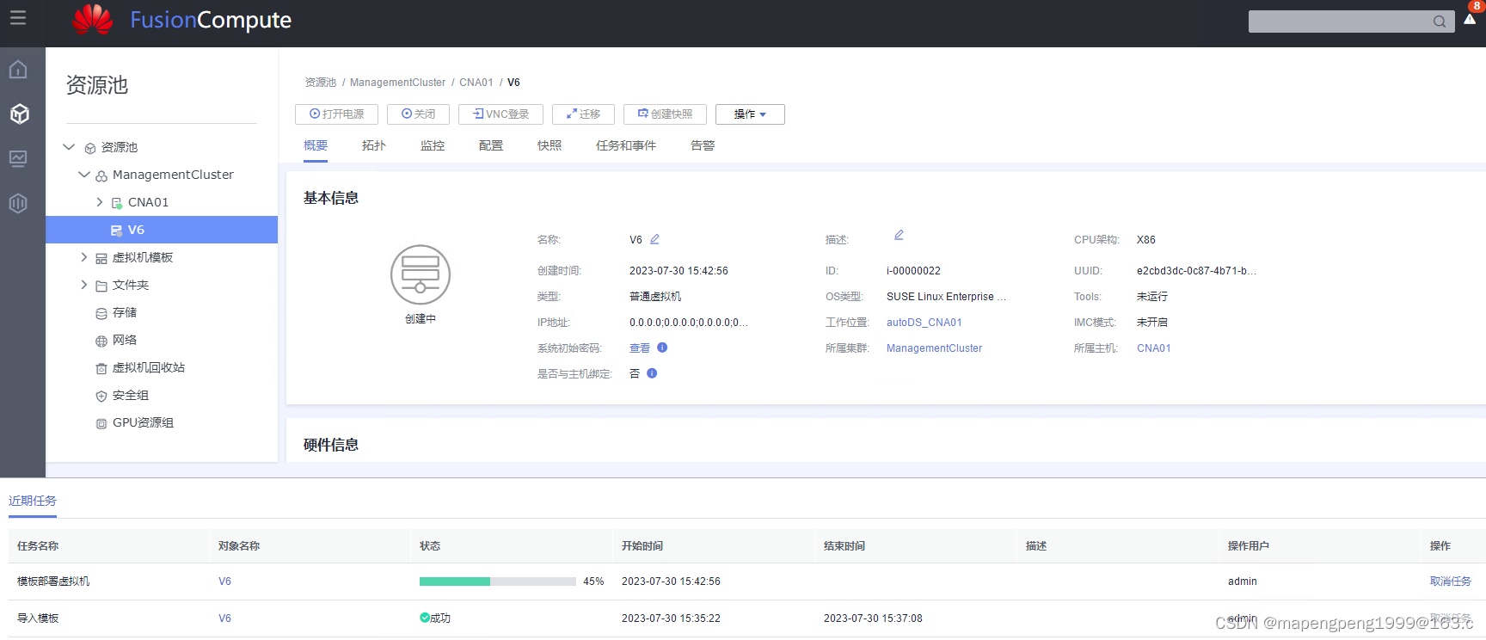
Task: Open the 操作 dropdown menu
Action: tap(750, 114)
